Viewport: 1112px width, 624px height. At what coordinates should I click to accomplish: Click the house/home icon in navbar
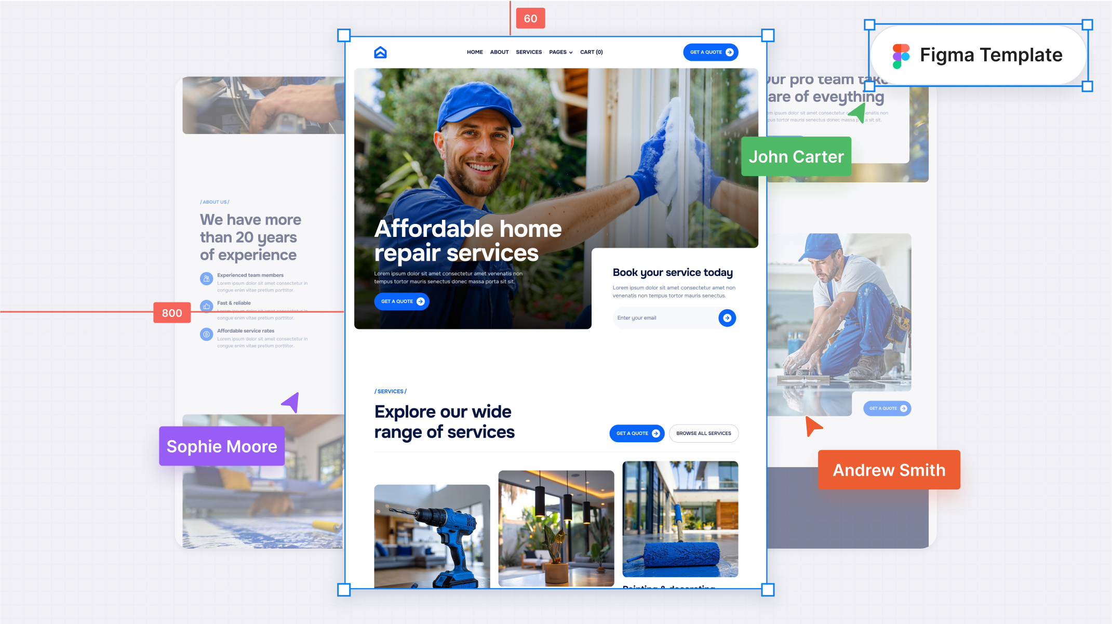pyautogui.click(x=380, y=52)
